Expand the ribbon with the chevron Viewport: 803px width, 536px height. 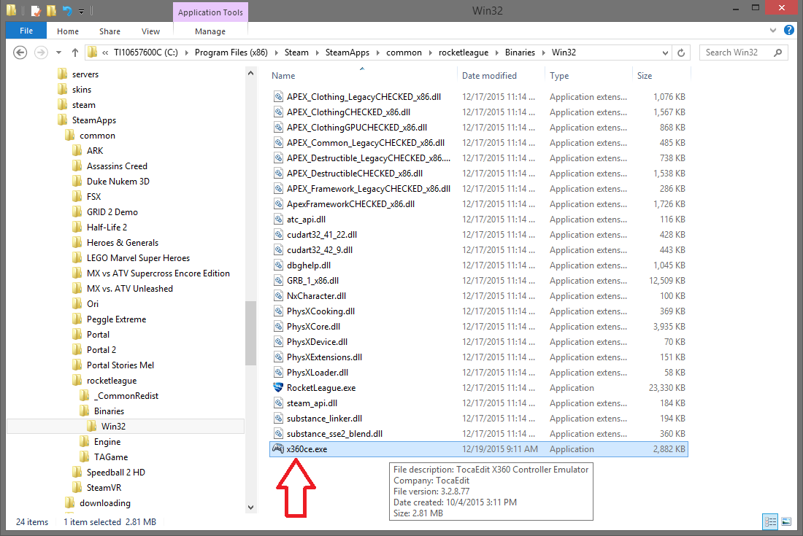773,31
